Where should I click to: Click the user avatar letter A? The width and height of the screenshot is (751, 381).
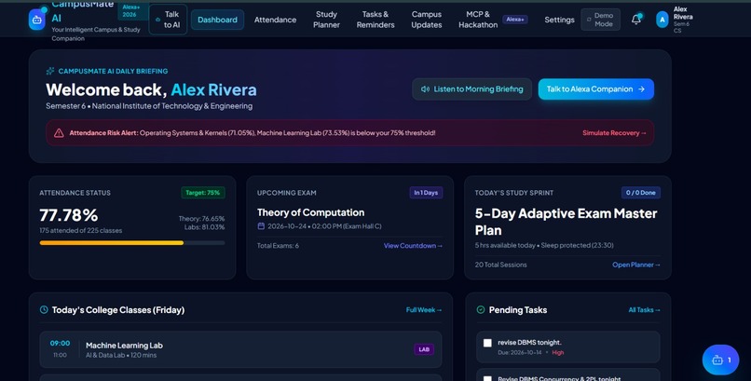point(662,20)
